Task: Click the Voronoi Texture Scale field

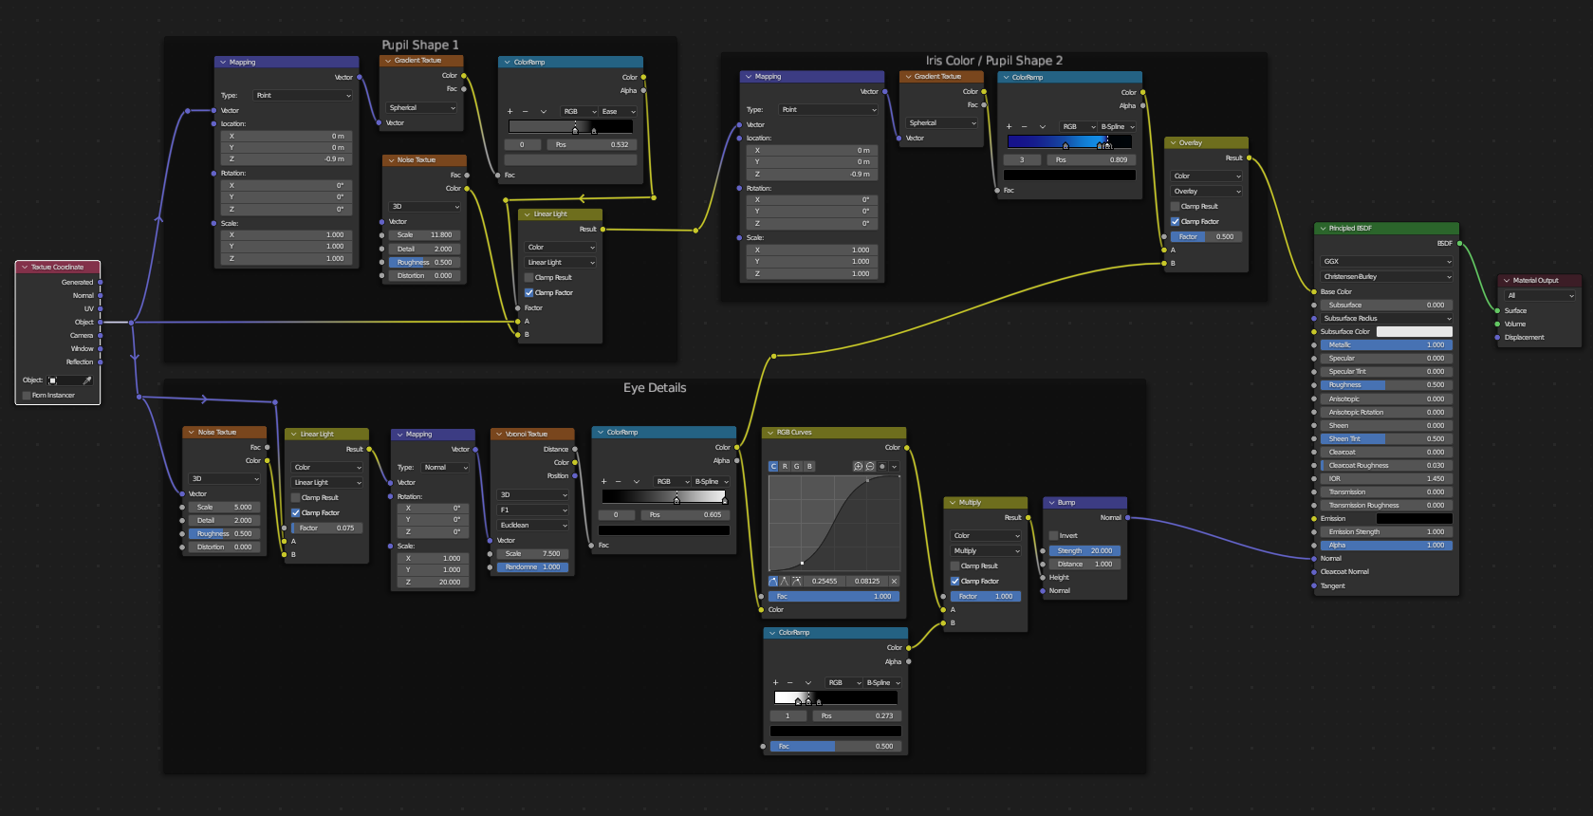Action: (x=532, y=554)
